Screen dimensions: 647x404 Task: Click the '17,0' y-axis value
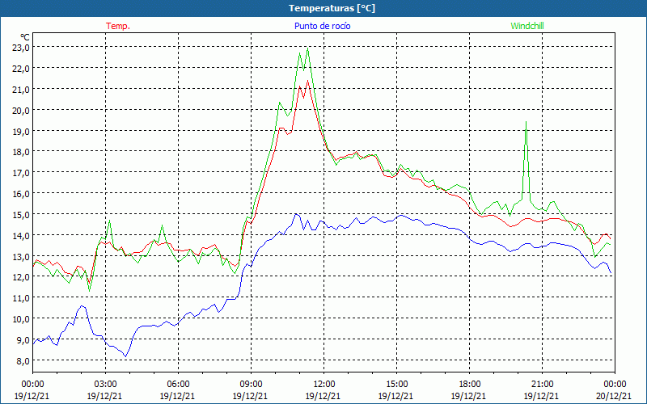(21, 173)
